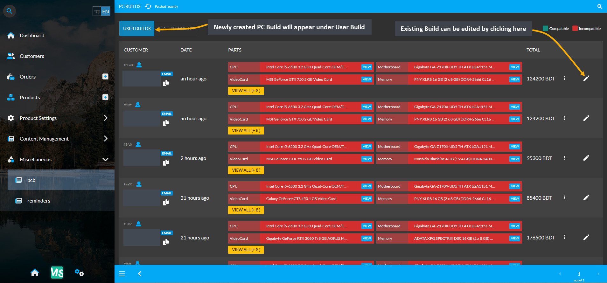
Task: Copy customer info for build #3fc0
Action: tap(166, 163)
